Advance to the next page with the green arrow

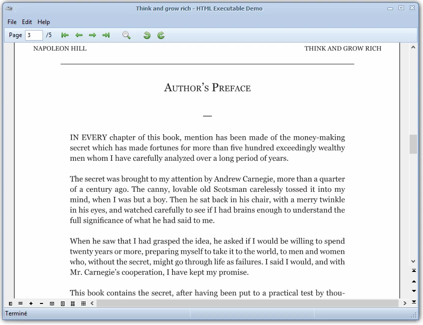pos(92,35)
